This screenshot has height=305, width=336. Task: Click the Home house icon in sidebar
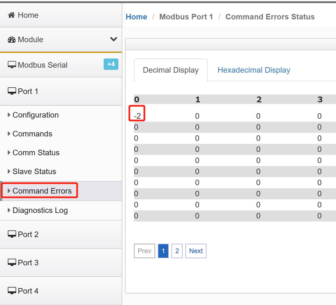11,15
